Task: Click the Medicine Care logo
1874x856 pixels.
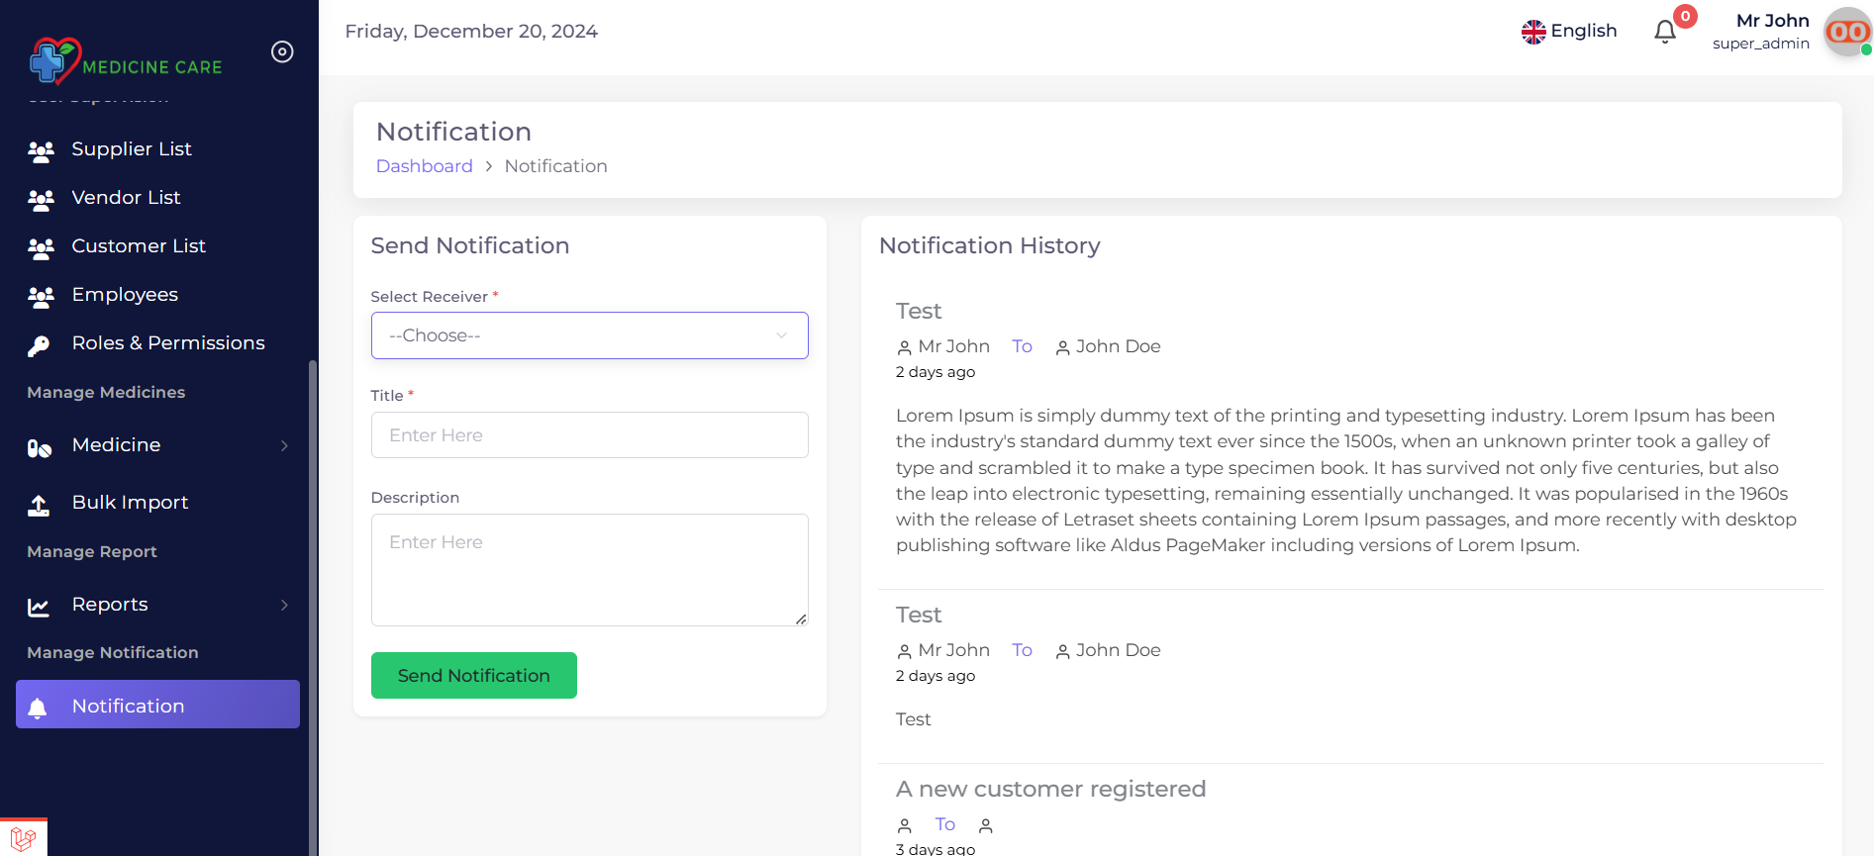Action: point(125,61)
